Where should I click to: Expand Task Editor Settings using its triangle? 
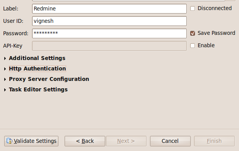5,90
